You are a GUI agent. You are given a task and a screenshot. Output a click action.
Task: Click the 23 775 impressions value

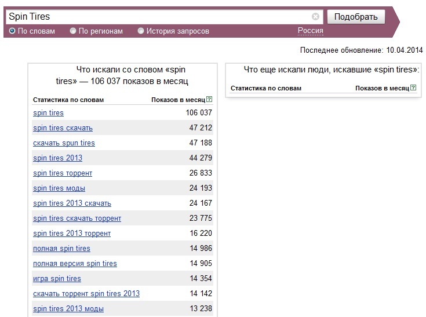pyautogui.click(x=201, y=218)
